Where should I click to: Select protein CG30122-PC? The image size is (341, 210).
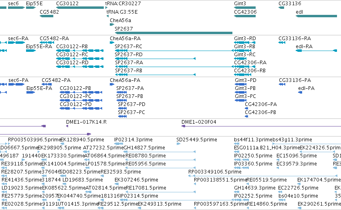pyautogui.click(x=75, y=96)
